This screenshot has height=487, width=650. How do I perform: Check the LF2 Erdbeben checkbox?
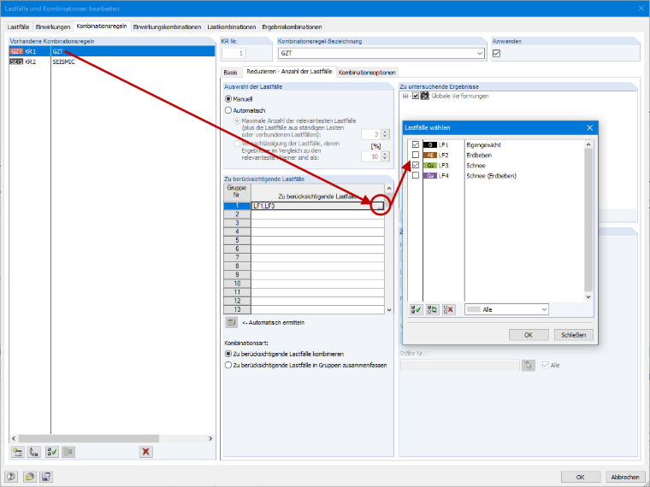(x=416, y=155)
